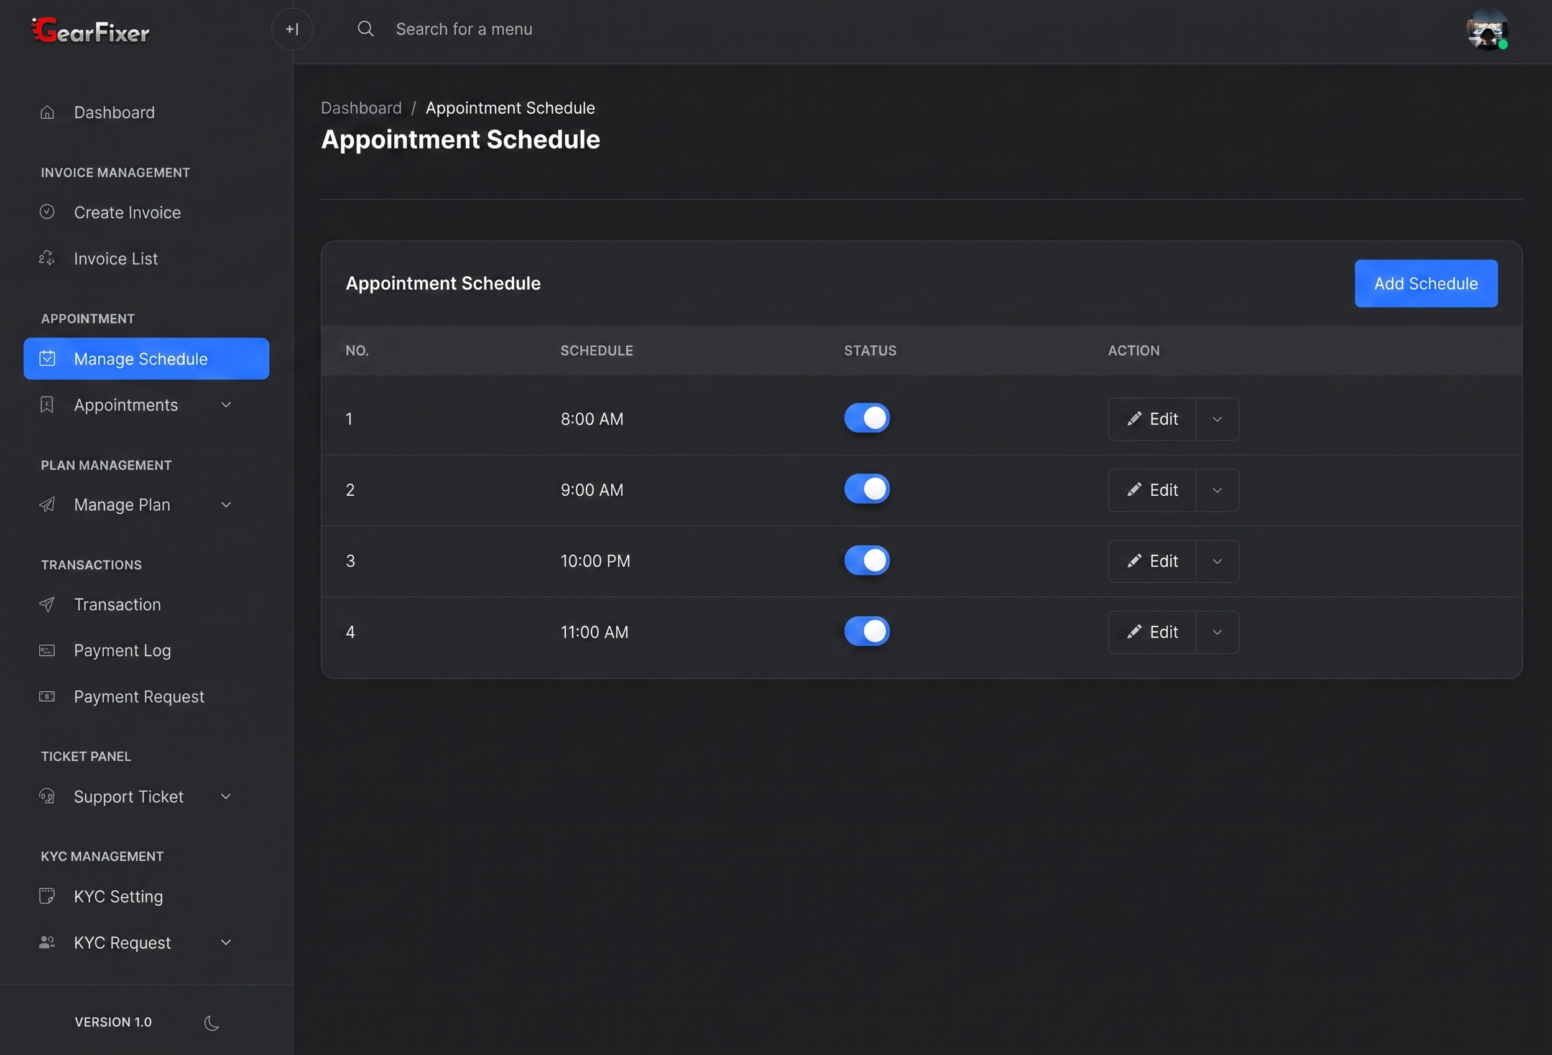Open action dropdown for 8:00 AM row

(x=1217, y=419)
